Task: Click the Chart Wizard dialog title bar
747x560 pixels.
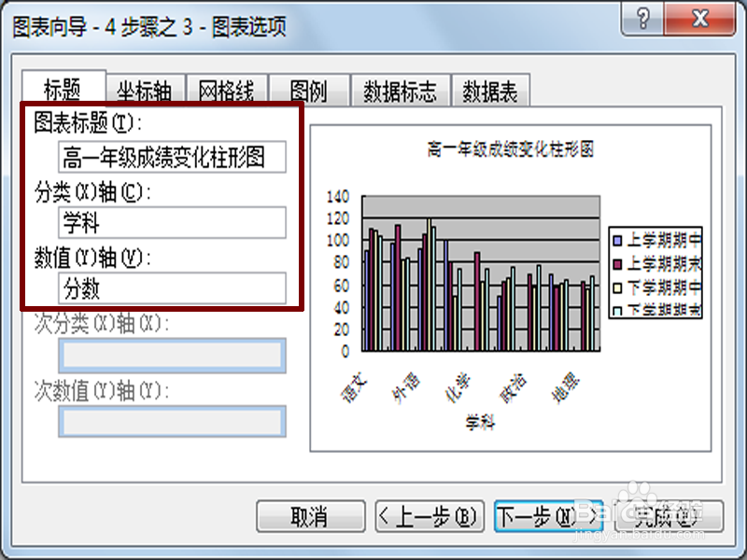Action: [280, 19]
